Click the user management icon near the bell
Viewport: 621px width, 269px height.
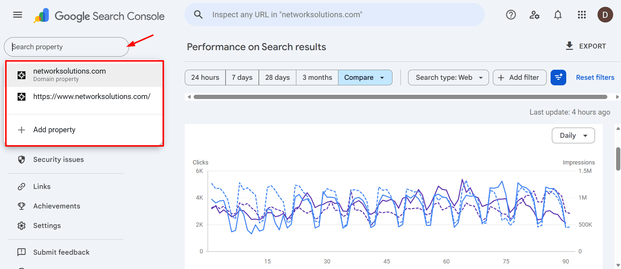[534, 15]
